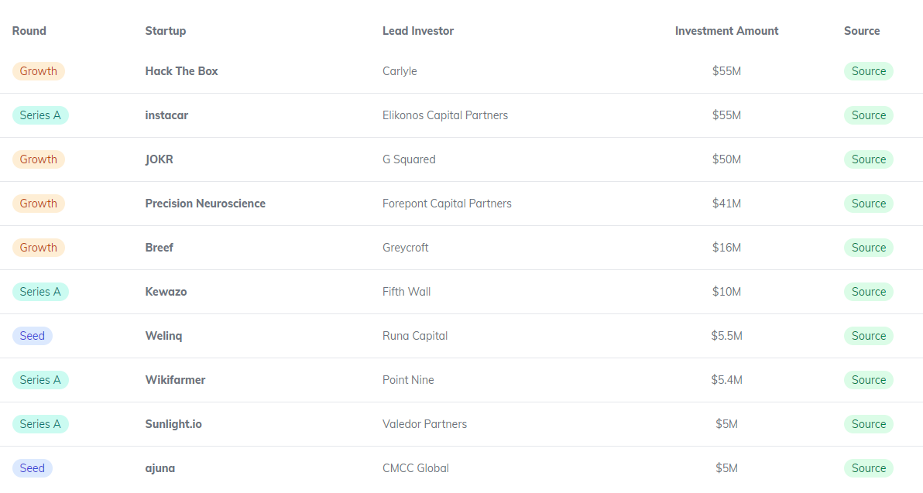Open the Source link for ajuna
This screenshot has height=493, width=923.
pyautogui.click(x=868, y=468)
